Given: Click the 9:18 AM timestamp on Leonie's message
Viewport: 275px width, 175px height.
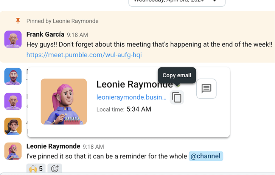Looking at the screenshot, I should point(93,147).
